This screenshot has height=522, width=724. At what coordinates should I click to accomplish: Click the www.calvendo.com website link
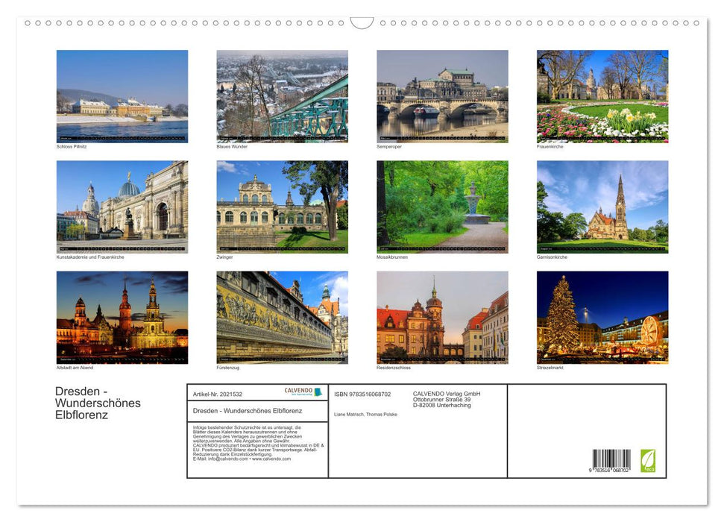coord(271,459)
